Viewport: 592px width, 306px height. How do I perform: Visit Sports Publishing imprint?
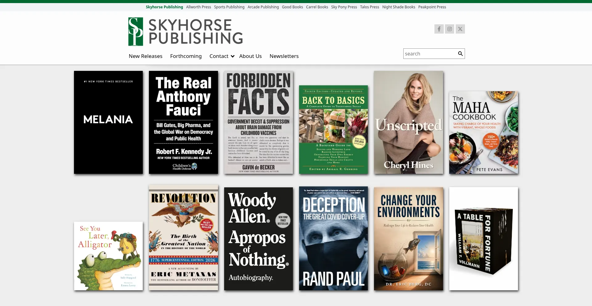(229, 7)
